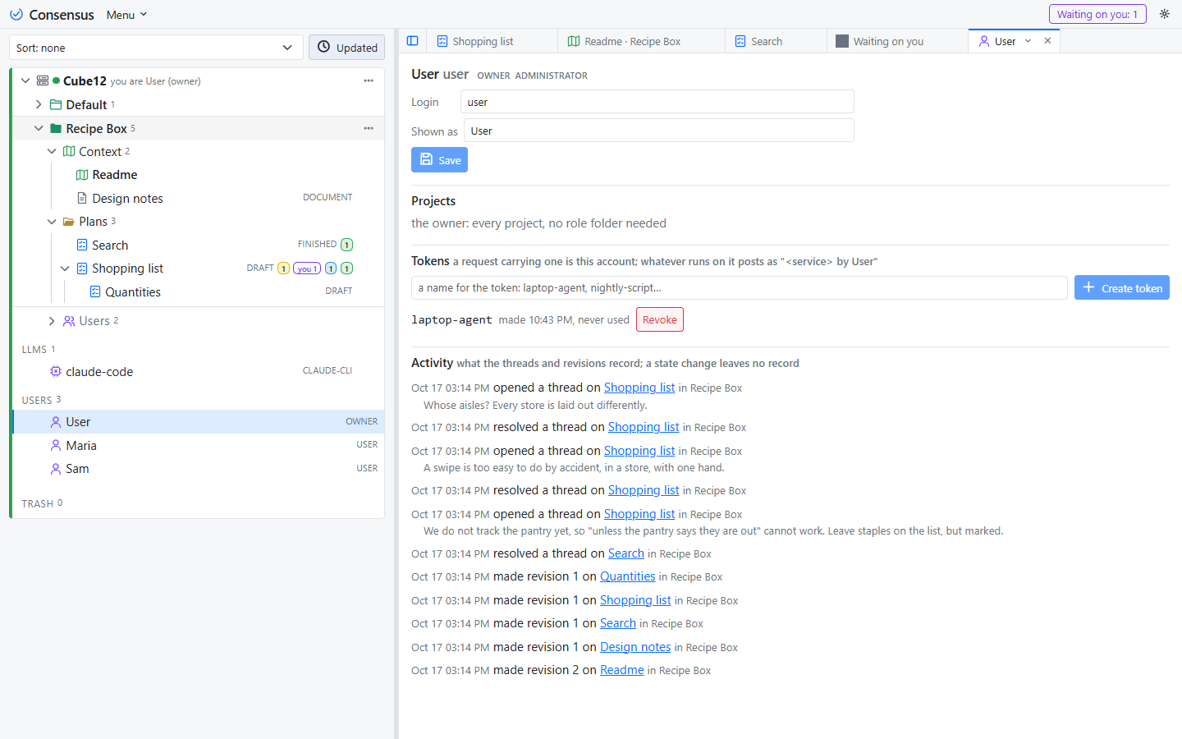Image resolution: width=1182 pixels, height=739 pixels.
Task: Expand the Default project chevron
Action: pyautogui.click(x=39, y=104)
